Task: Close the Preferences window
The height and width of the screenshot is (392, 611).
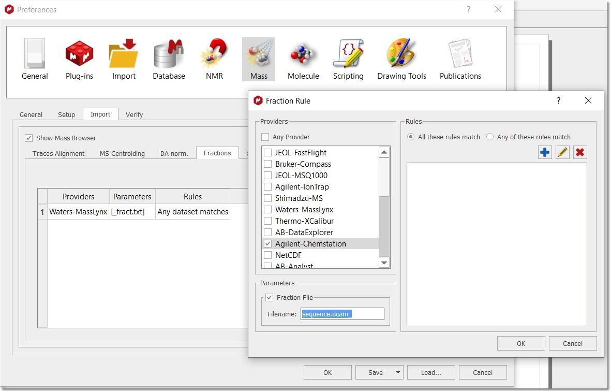Action: (498, 9)
